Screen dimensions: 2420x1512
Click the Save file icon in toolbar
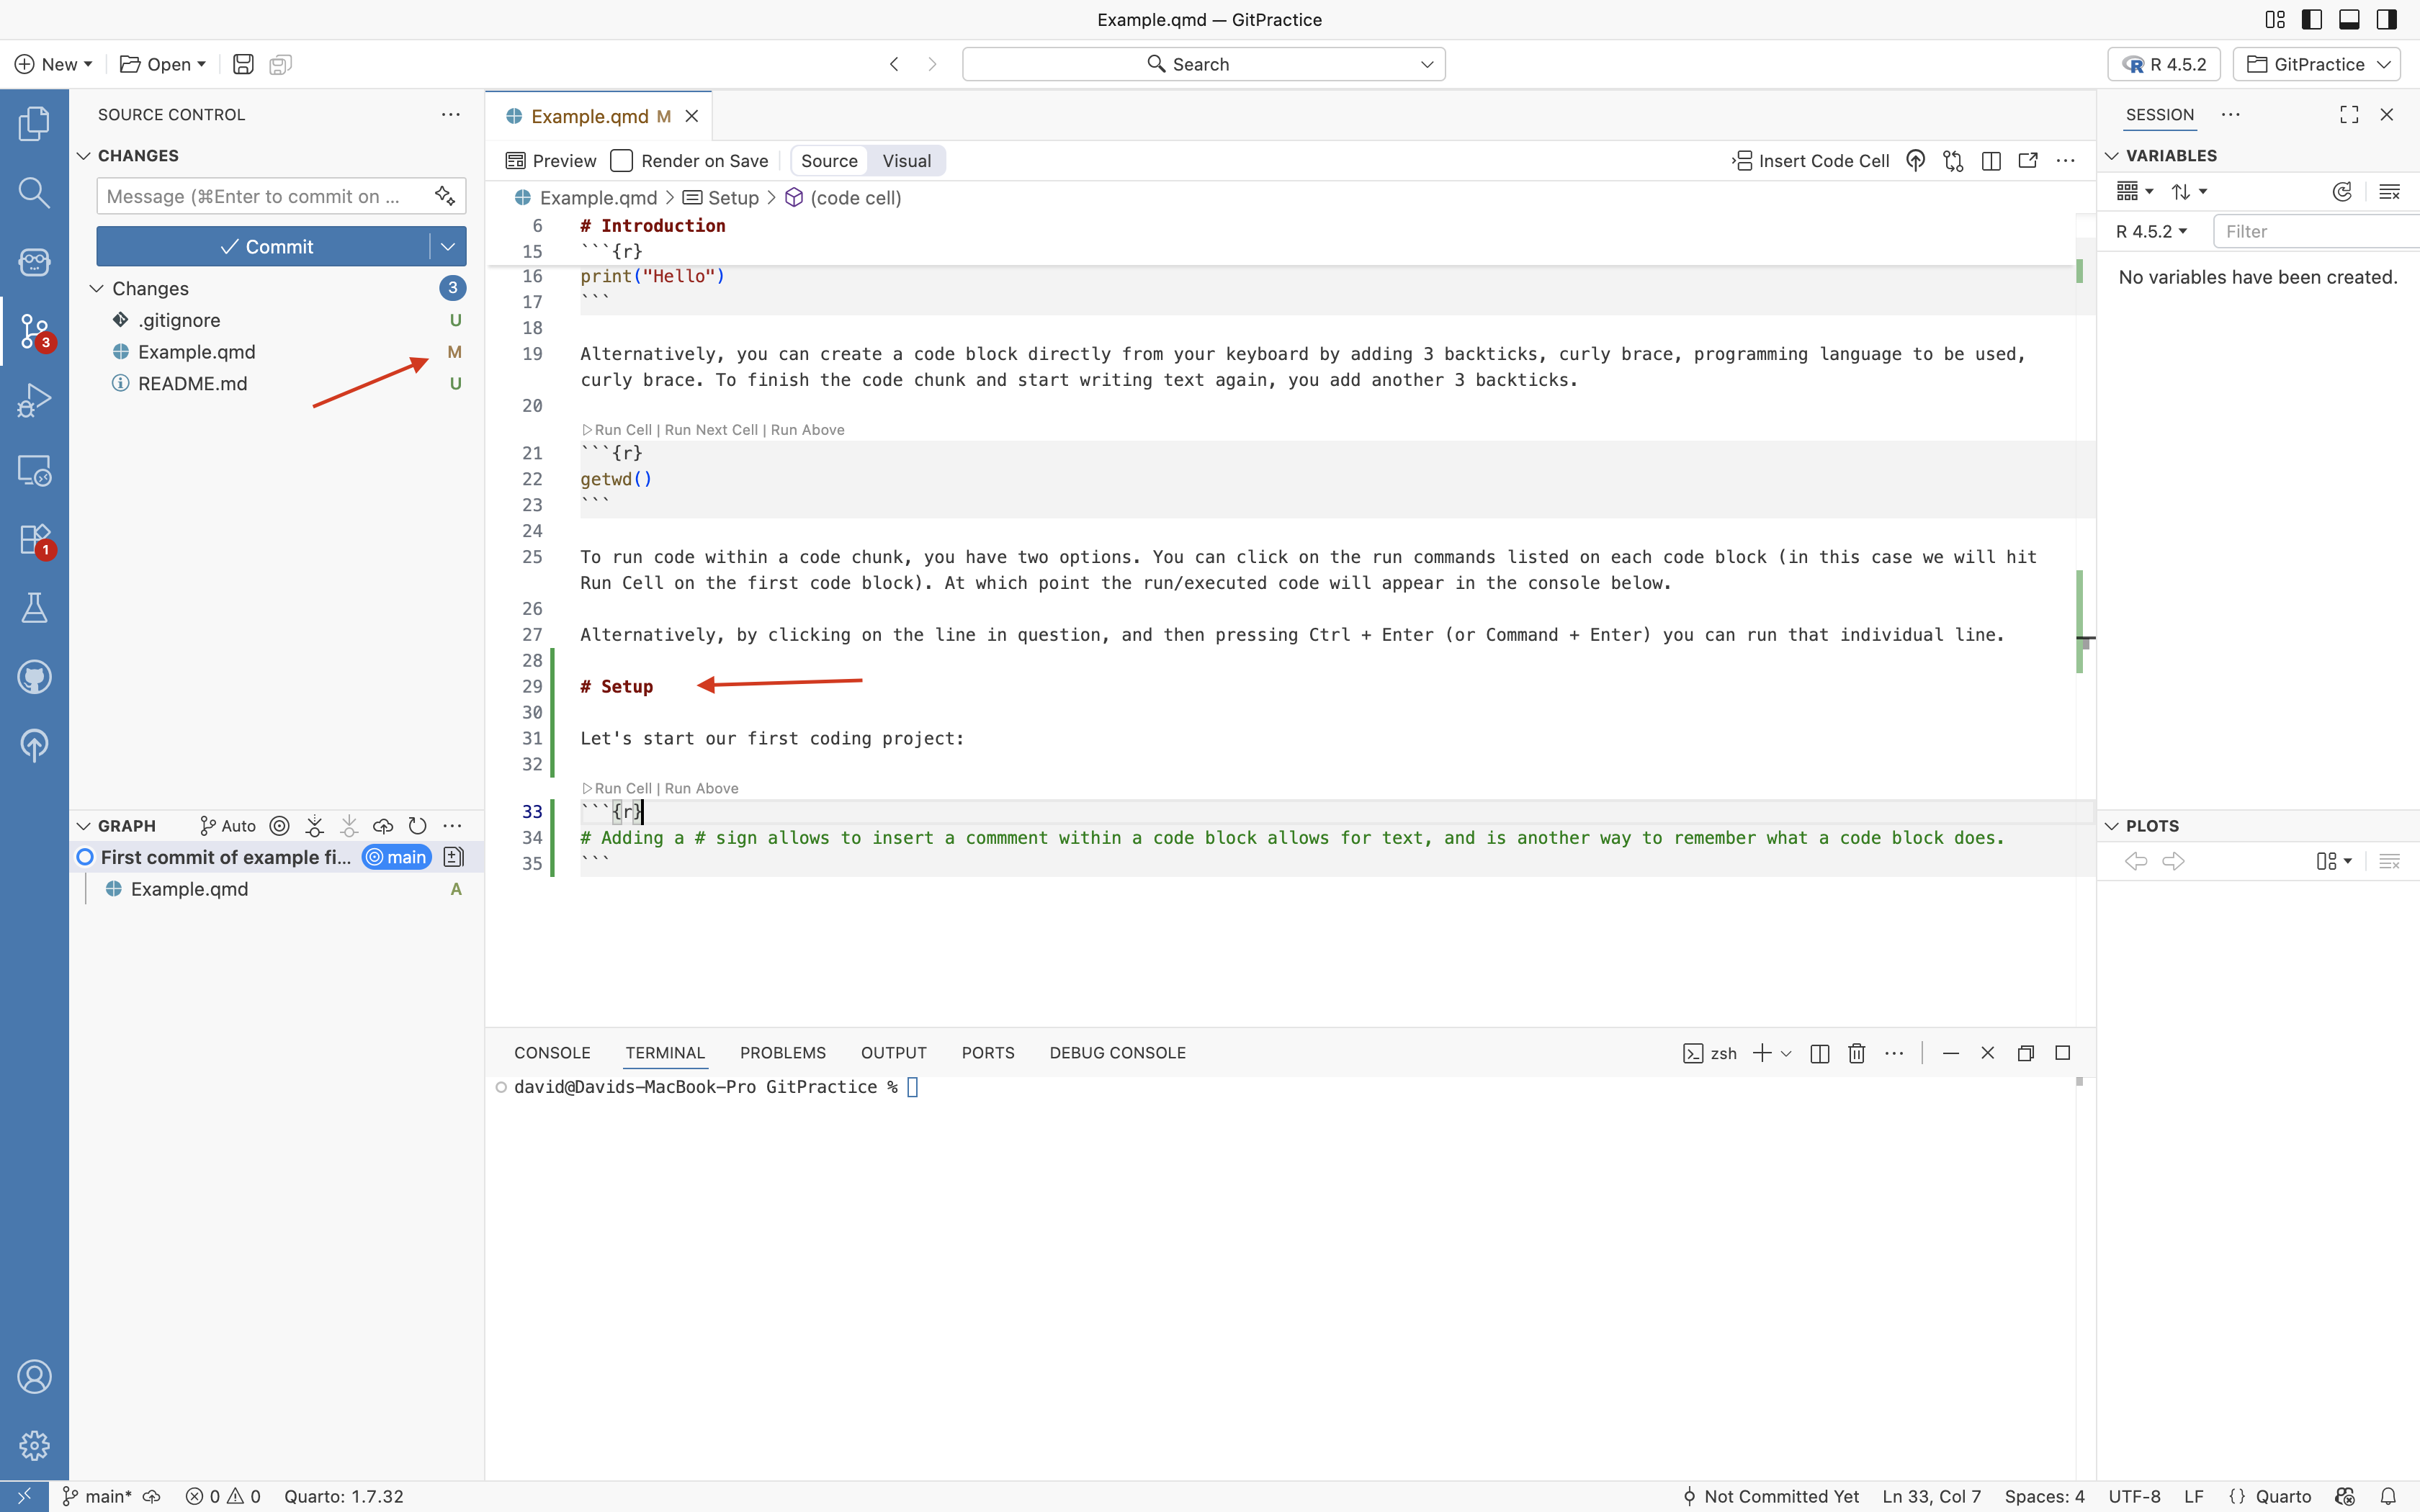coord(243,64)
